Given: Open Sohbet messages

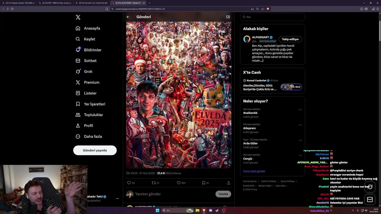Looking at the screenshot, I should pyautogui.click(x=86, y=61).
